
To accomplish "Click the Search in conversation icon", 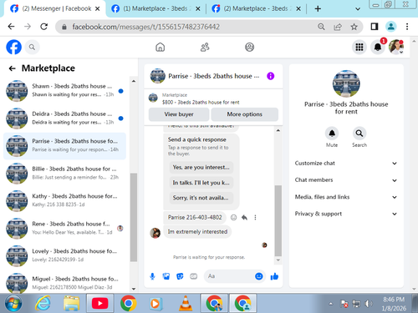I will click(x=359, y=134).
